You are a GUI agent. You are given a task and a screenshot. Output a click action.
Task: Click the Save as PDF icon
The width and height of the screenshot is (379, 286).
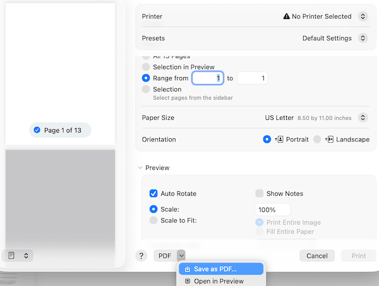point(188,269)
